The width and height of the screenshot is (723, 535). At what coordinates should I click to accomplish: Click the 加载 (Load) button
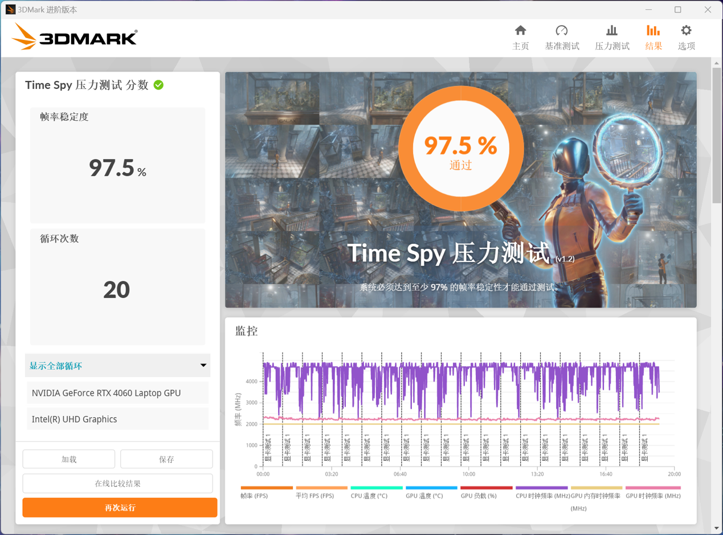coord(69,459)
